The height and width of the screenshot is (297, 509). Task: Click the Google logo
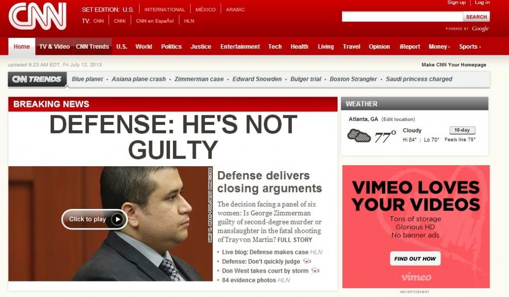tap(481, 28)
